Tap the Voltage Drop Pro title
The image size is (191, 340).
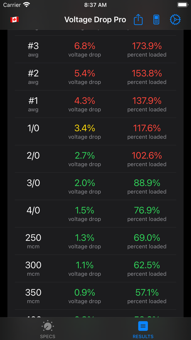tap(95, 19)
